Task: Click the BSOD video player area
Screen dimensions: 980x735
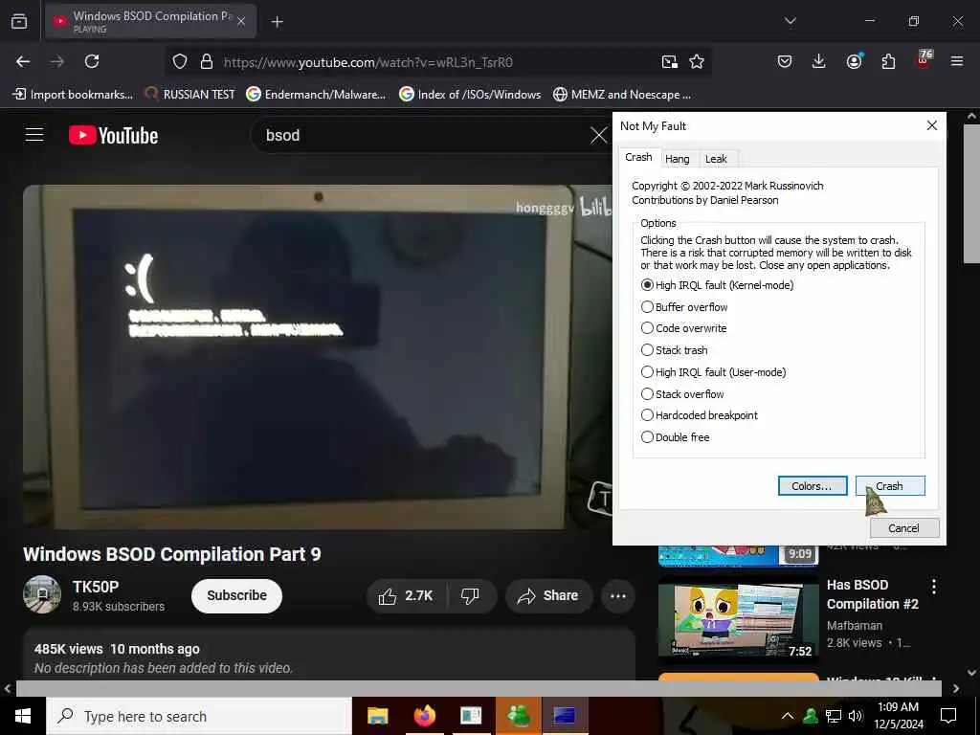Action: (x=318, y=357)
